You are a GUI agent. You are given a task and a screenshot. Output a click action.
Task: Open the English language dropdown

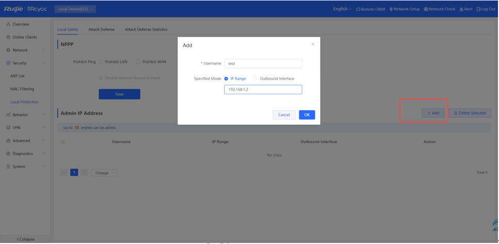pos(342,9)
